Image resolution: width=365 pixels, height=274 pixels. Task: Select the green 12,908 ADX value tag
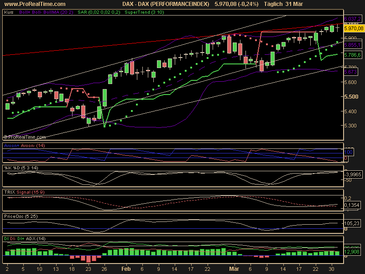pyautogui.click(x=351, y=252)
